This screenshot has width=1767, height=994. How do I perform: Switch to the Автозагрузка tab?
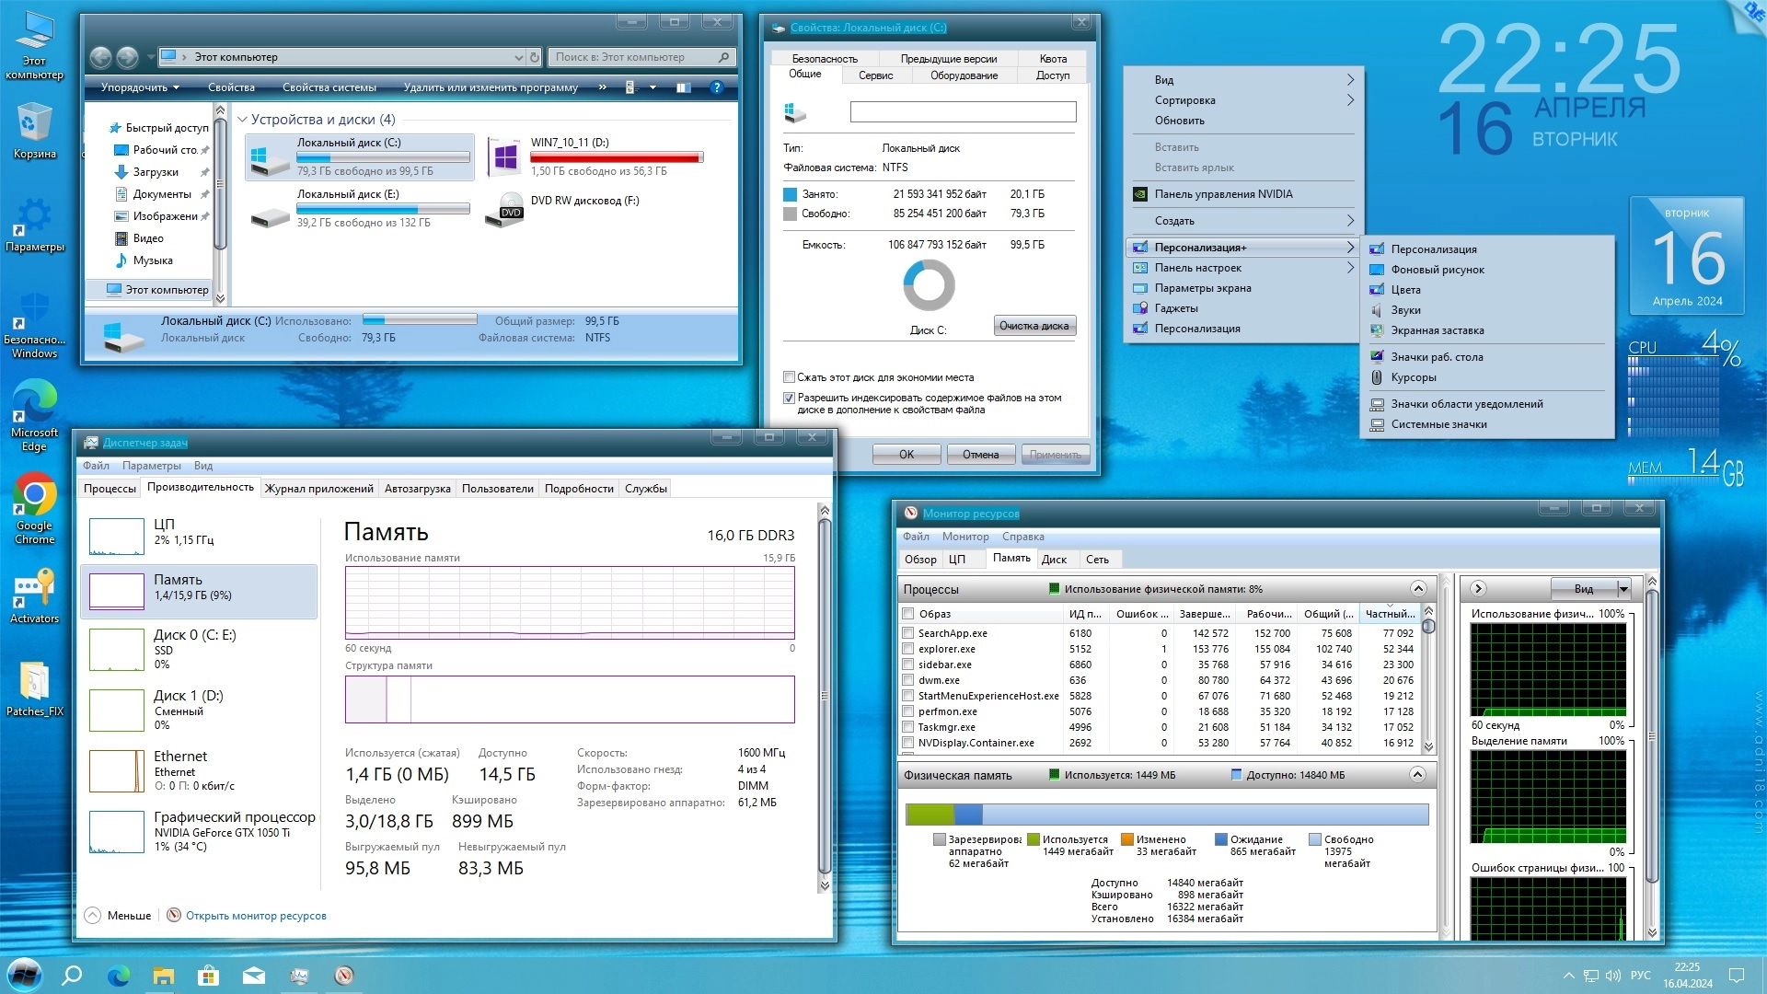point(417,489)
